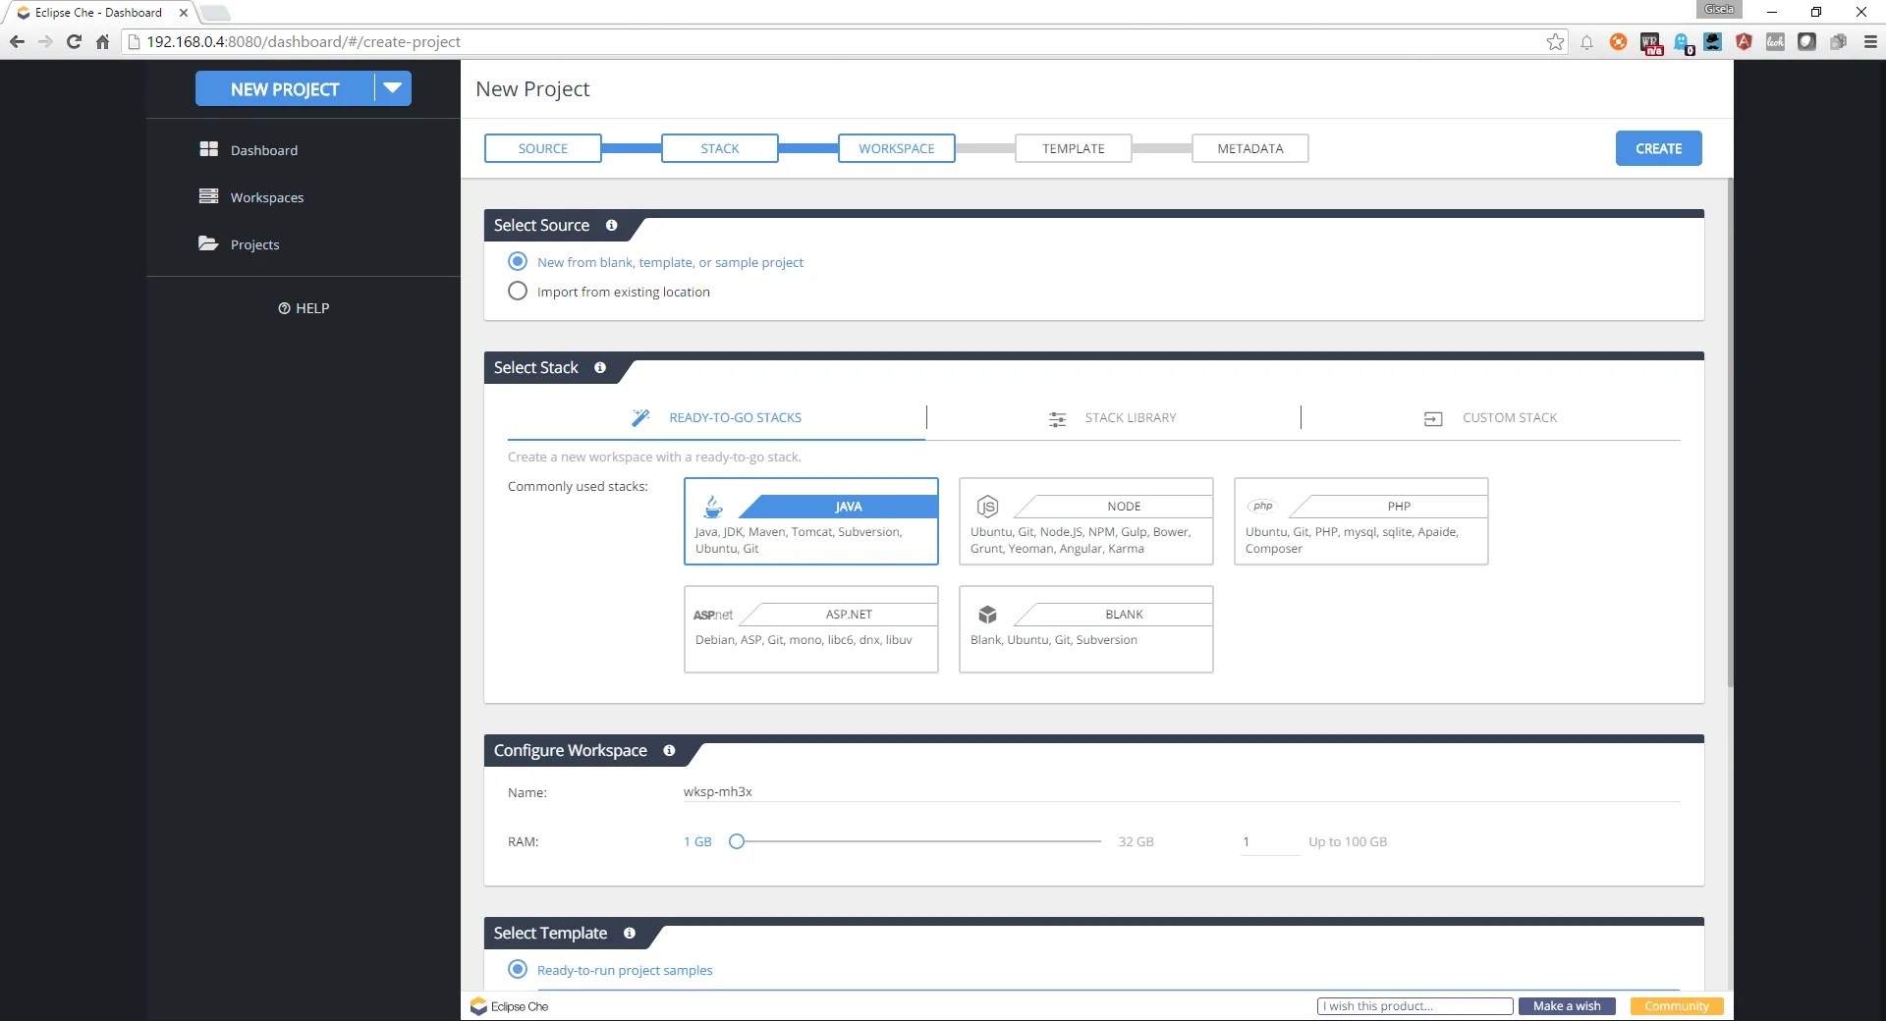Click the magic wand Ready-to-go stacks icon
Screen dimensions: 1886x1021
[x=640, y=418]
